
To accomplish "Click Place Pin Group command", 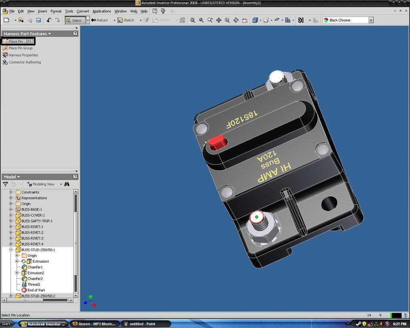I will coord(18,48).
